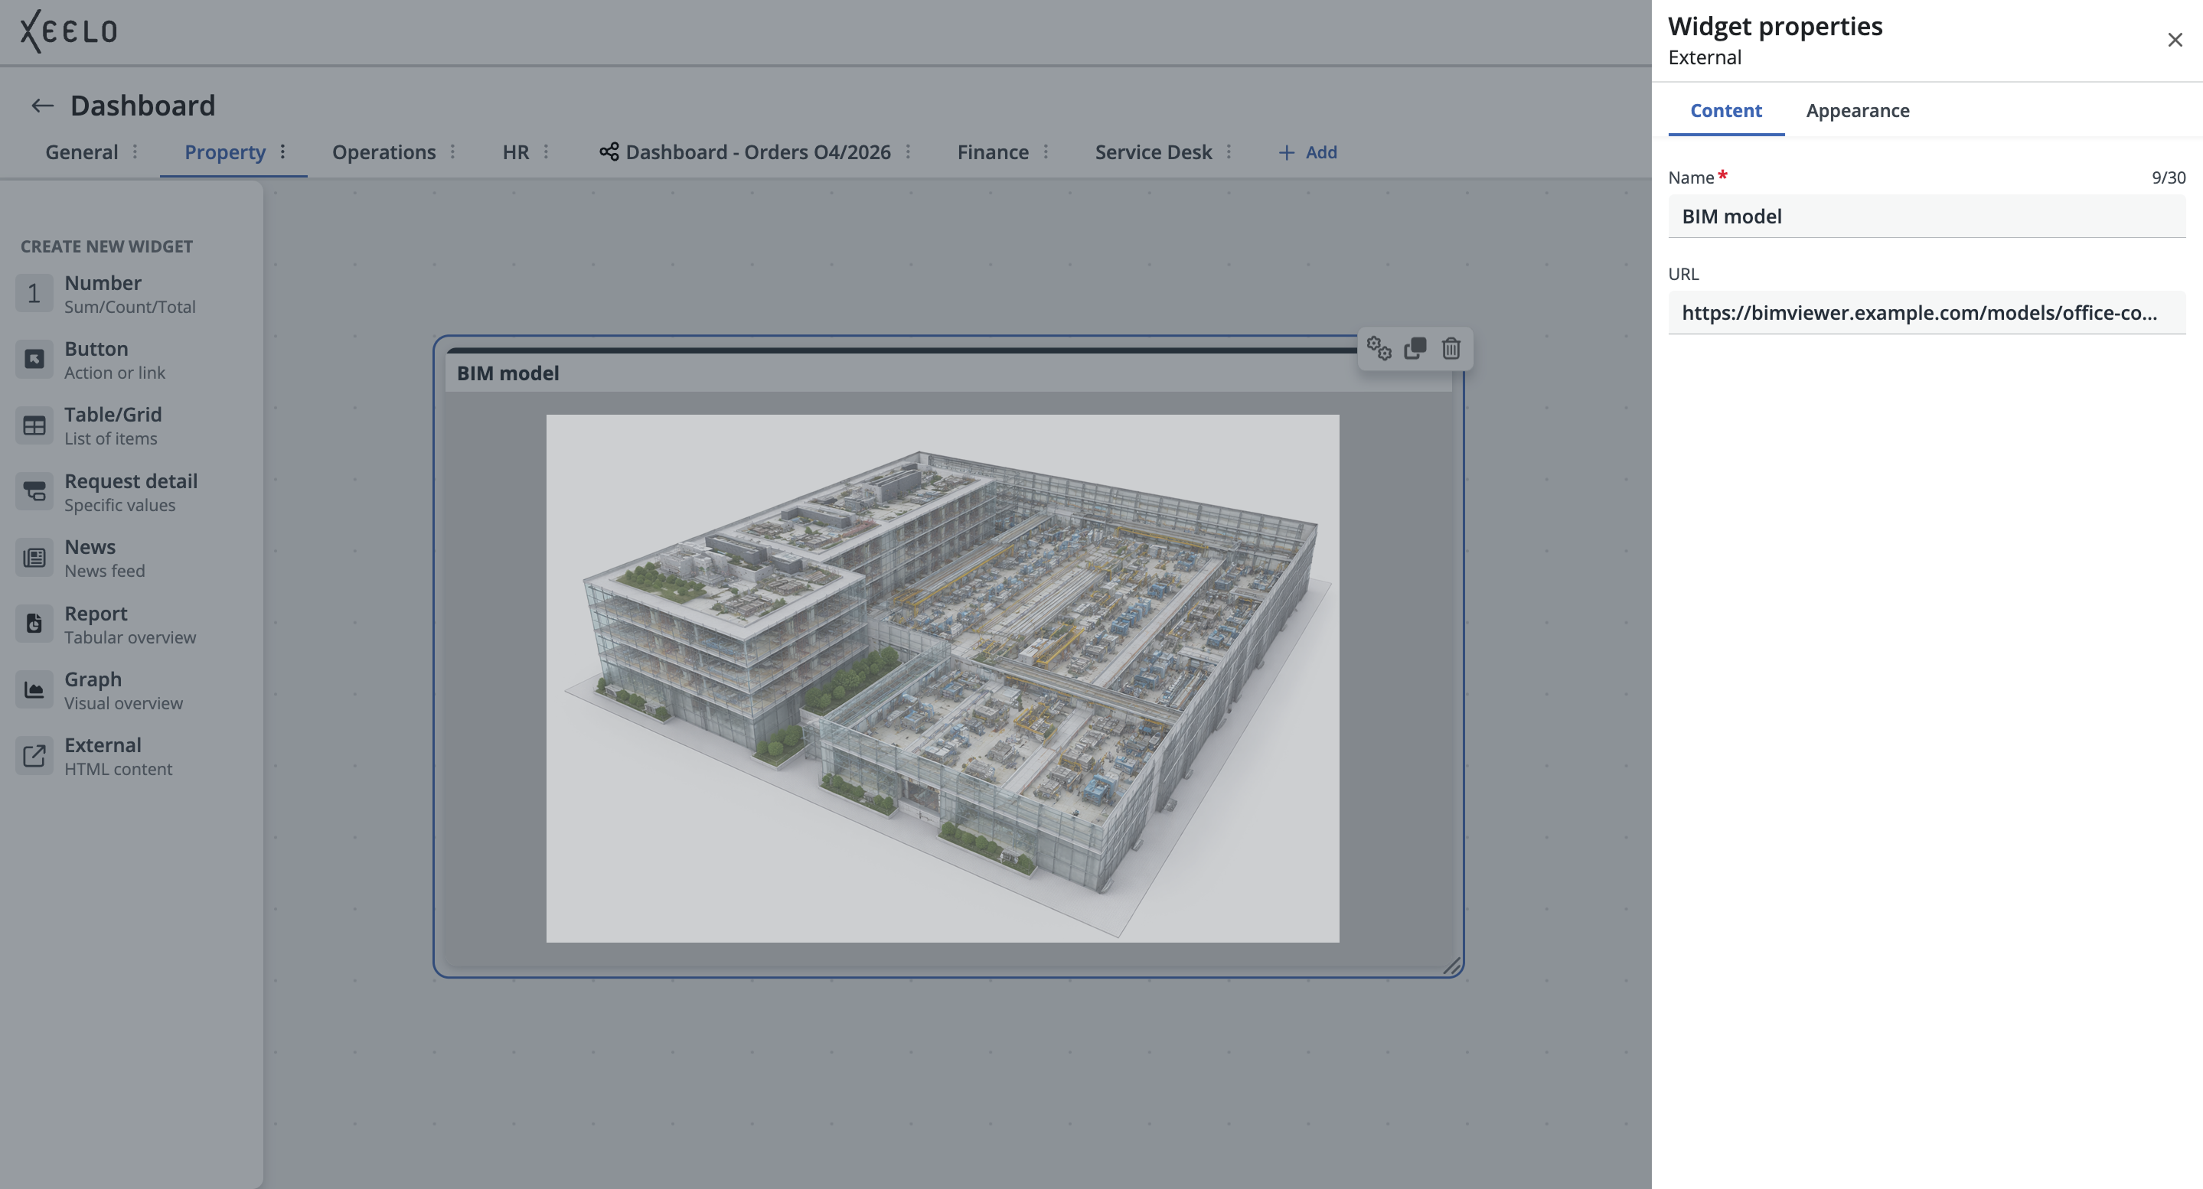Click the plus icon next to Add
The width and height of the screenshot is (2203, 1189).
click(x=1286, y=152)
